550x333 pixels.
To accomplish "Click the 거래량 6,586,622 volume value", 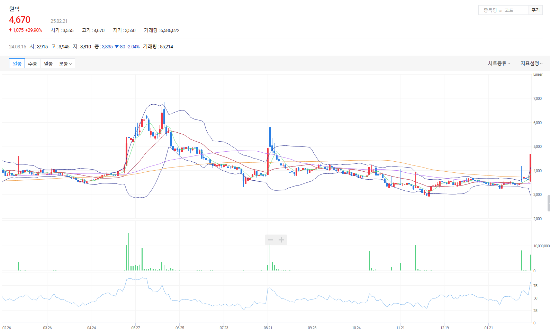I will tap(162, 30).
